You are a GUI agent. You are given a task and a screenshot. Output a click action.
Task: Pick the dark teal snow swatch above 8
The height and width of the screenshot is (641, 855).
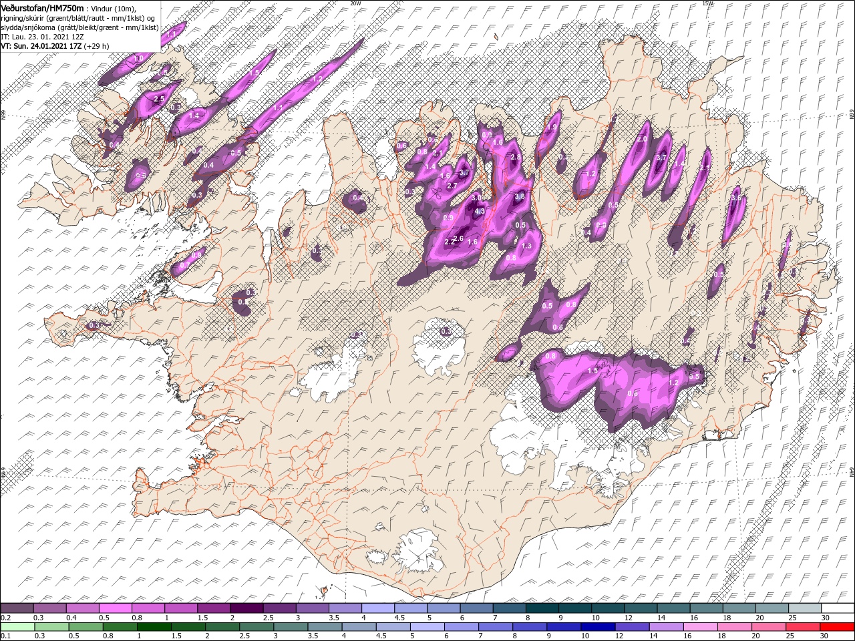[542, 608]
